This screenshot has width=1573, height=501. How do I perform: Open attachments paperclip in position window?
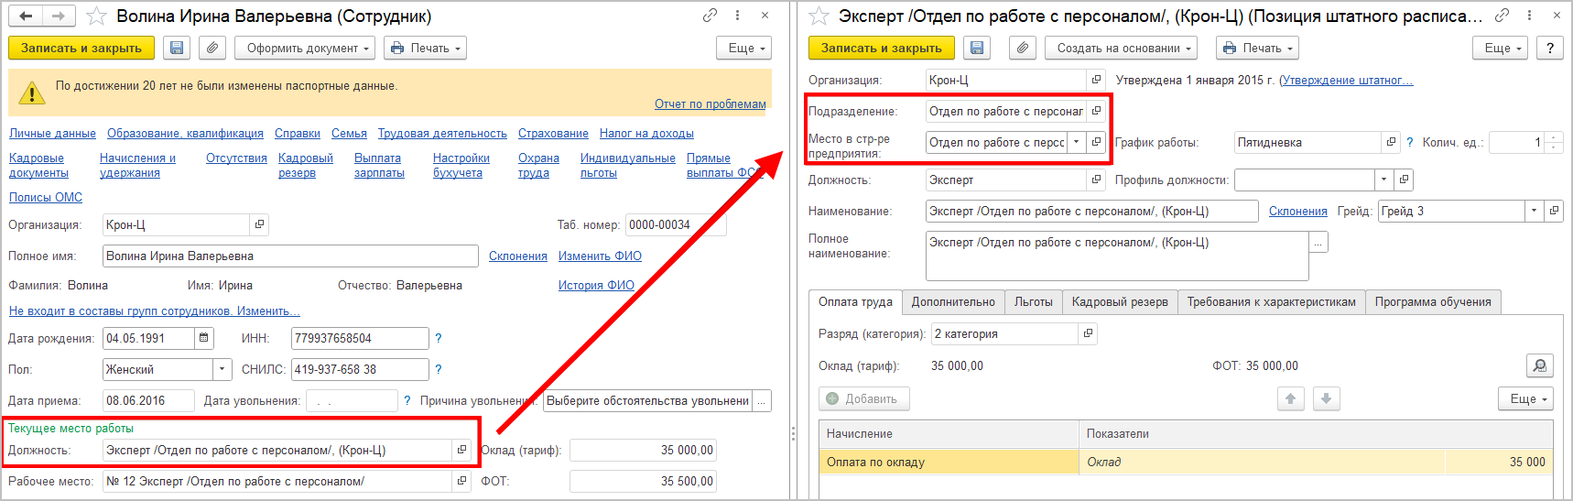[x=1023, y=48]
